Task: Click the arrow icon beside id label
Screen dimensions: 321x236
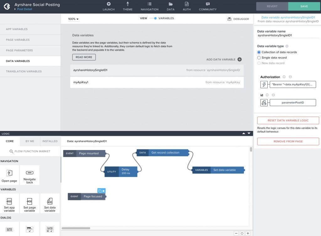Action: pos(267,95)
